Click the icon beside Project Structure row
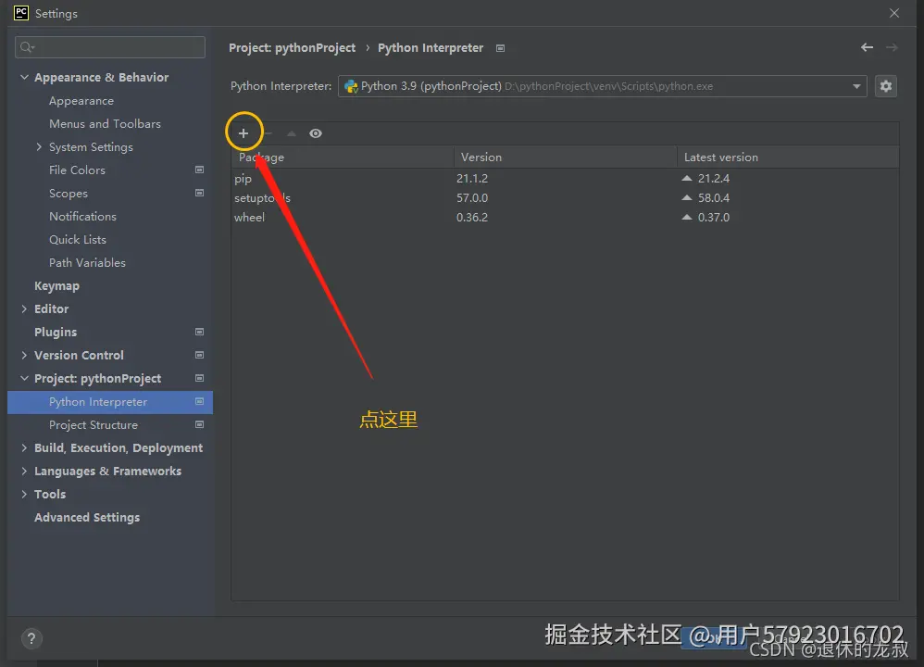The height and width of the screenshot is (667, 924). click(200, 424)
